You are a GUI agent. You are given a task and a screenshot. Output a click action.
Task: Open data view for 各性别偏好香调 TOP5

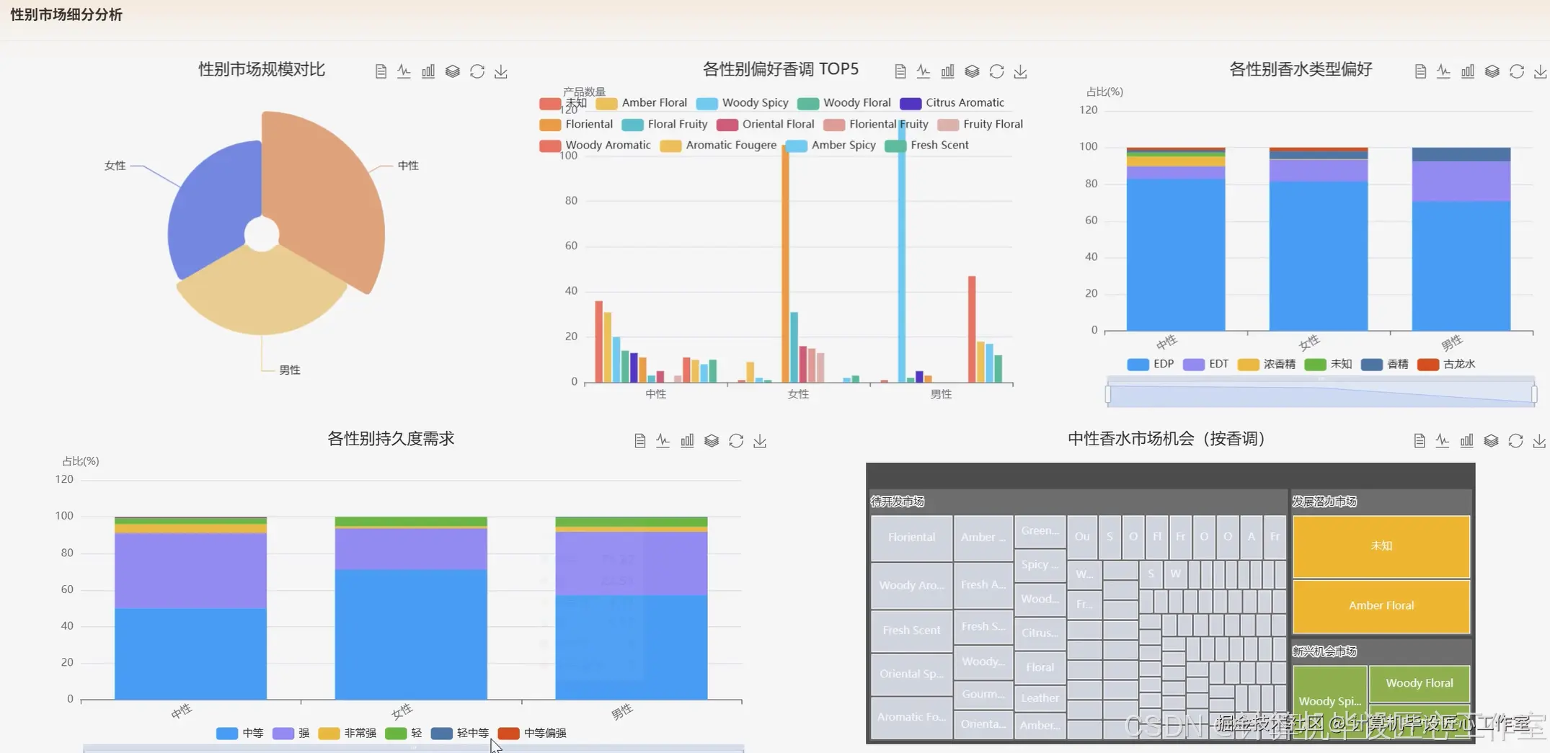coord(900,71)
